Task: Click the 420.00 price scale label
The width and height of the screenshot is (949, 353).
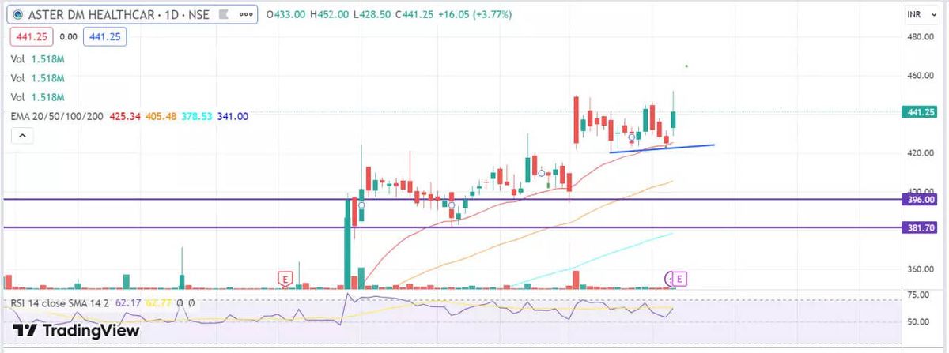Action: coord(921,153)
